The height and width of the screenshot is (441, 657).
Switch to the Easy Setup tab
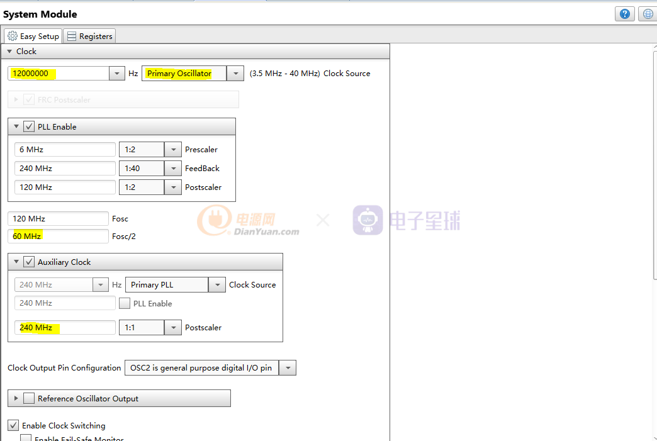coord(33,36)
